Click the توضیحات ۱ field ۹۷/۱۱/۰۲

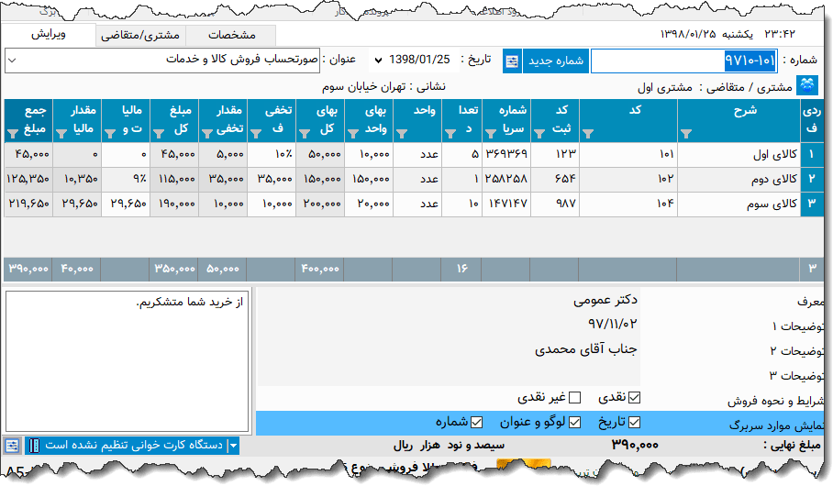(449, 325)
